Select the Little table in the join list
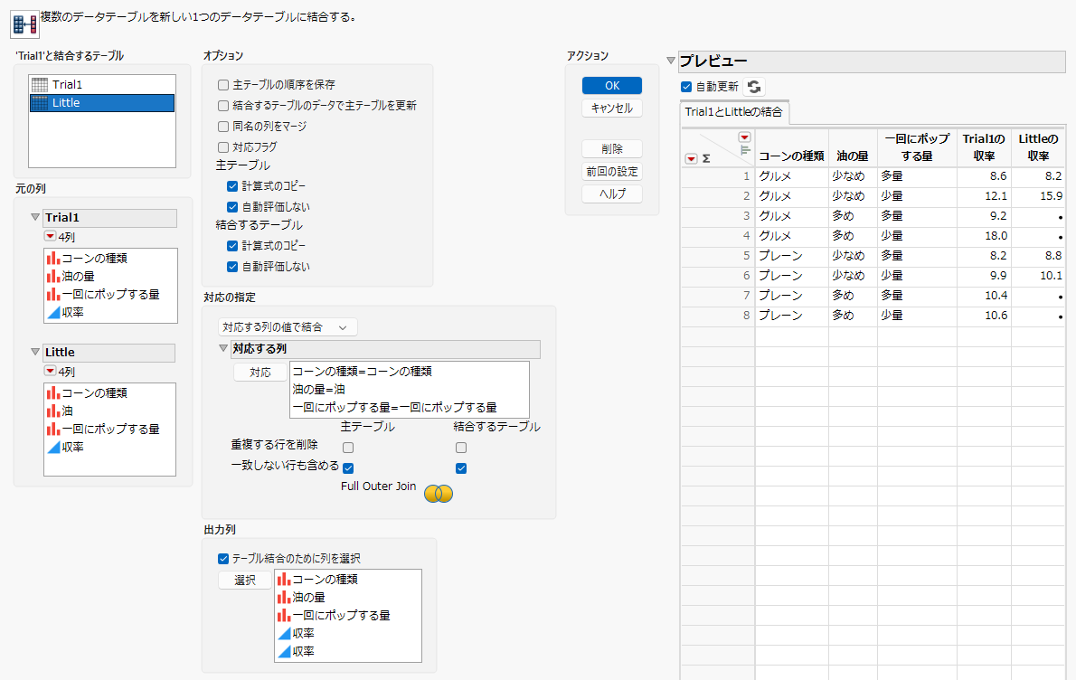Screen dimensions: 1076x680 [x=102, y=103]
